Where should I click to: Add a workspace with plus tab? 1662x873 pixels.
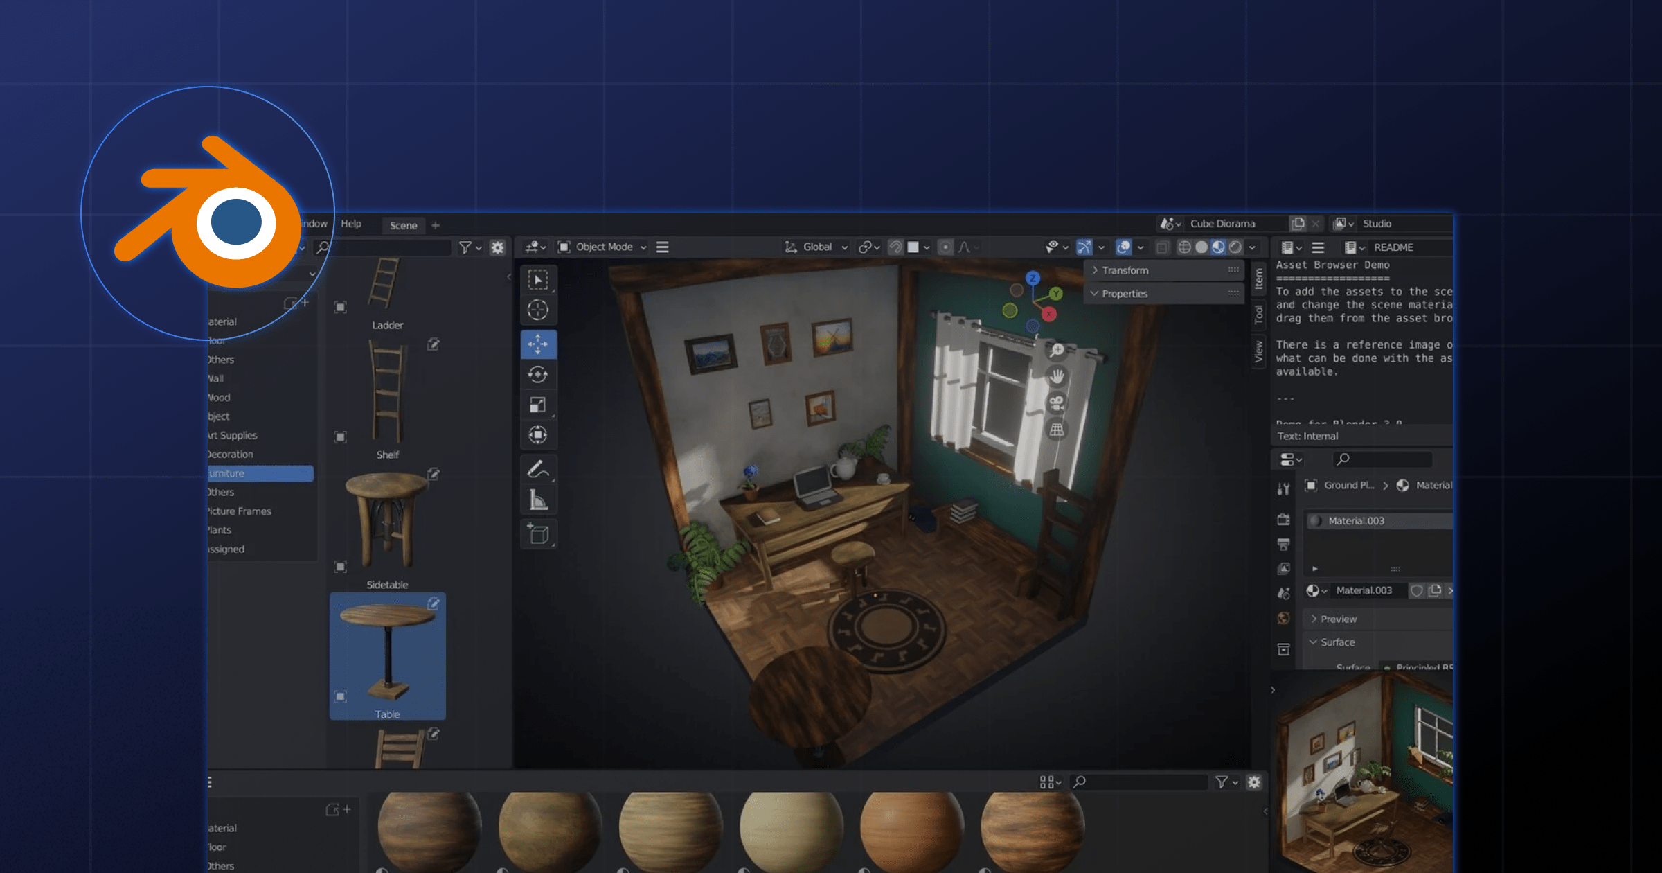click(x=436, y=225)
